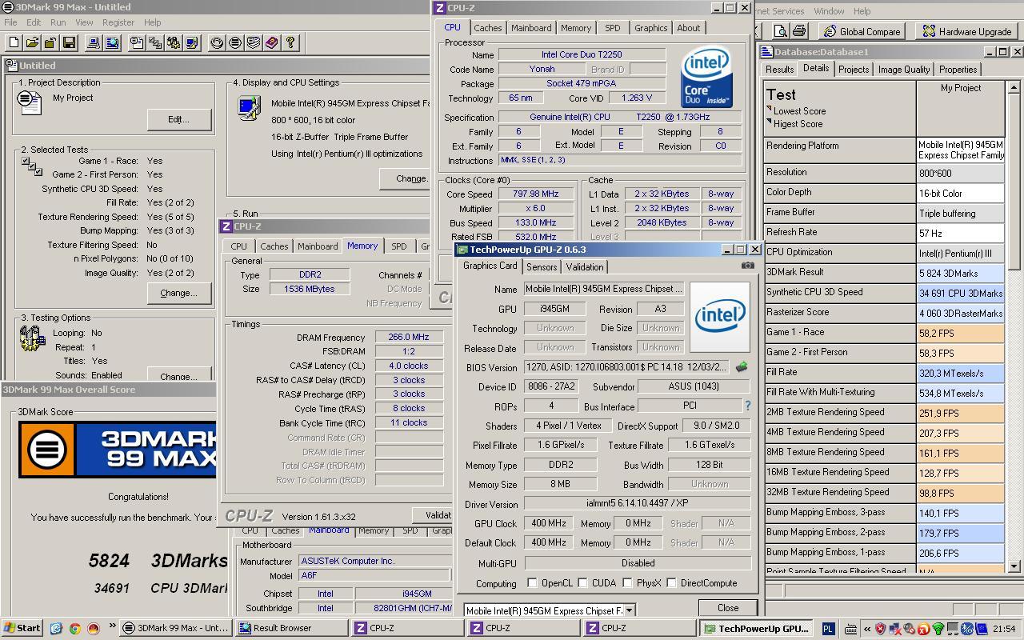Click the camera screenshot icon in GPU-Z

pos(747,265)
